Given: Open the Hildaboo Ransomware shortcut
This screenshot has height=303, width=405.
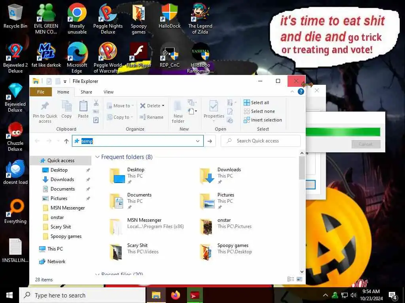Looking at the screenshot, I should (200, 58).
